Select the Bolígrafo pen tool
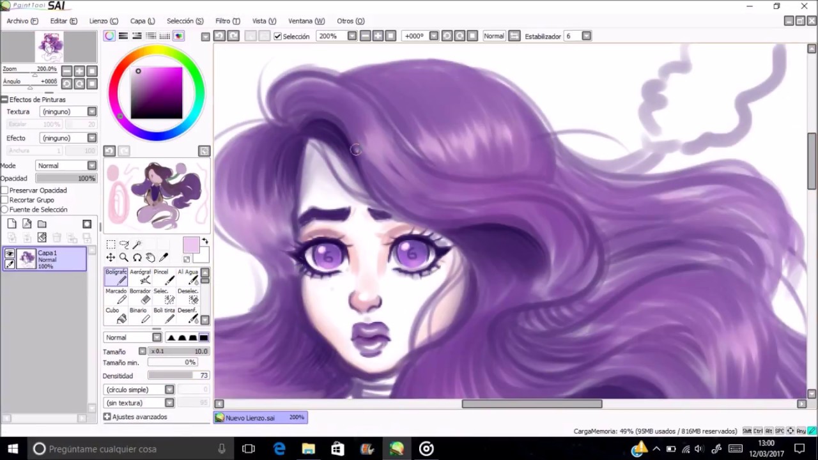818x460 pixels. (116, 276)
